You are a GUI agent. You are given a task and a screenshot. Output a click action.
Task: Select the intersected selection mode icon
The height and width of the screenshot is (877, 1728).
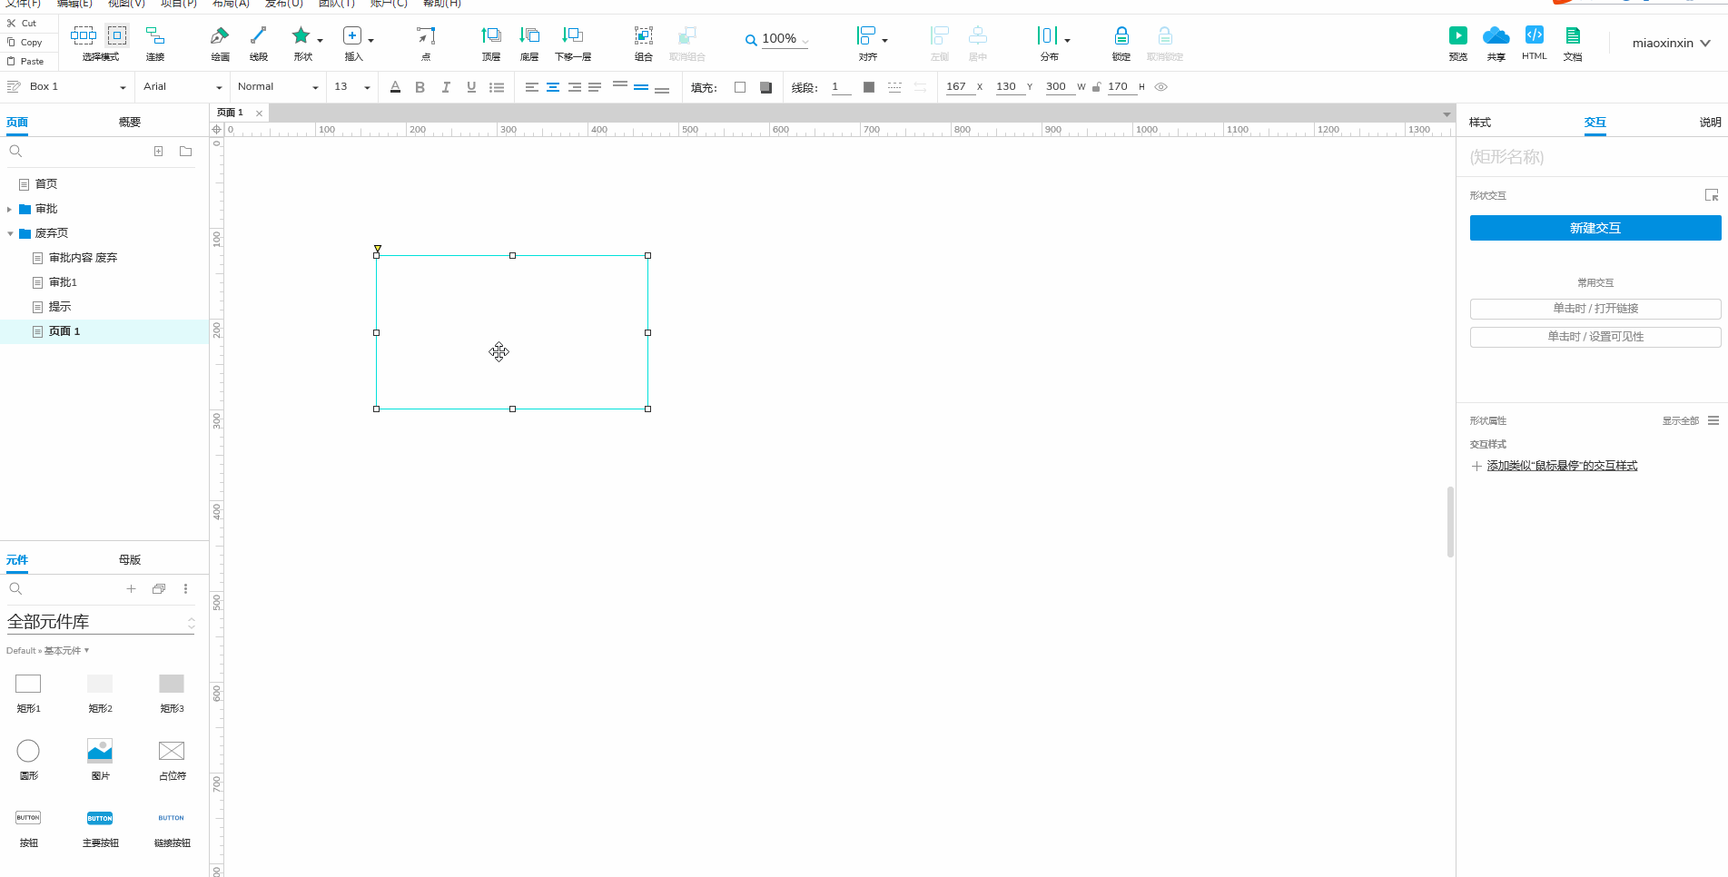point(84,35)
